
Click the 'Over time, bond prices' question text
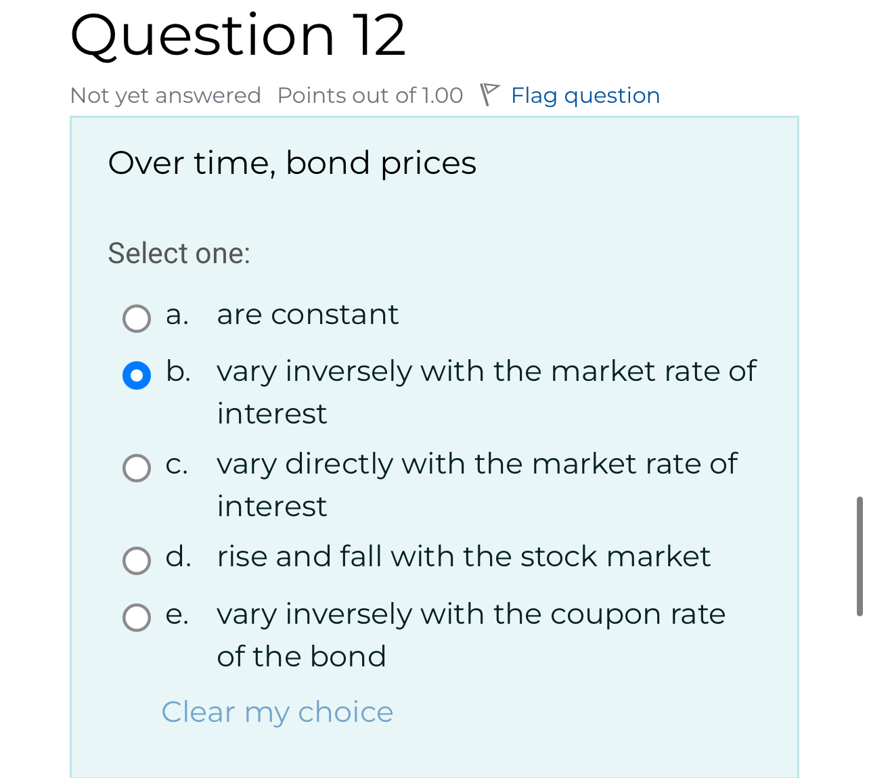pos(292,164)
